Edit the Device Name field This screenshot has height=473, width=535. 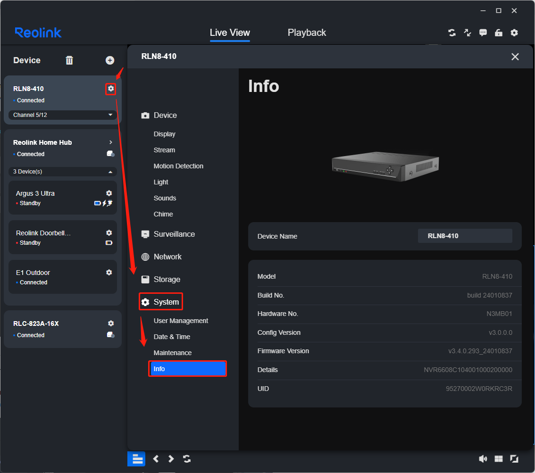pyautogui.click(x=465, y=236)
